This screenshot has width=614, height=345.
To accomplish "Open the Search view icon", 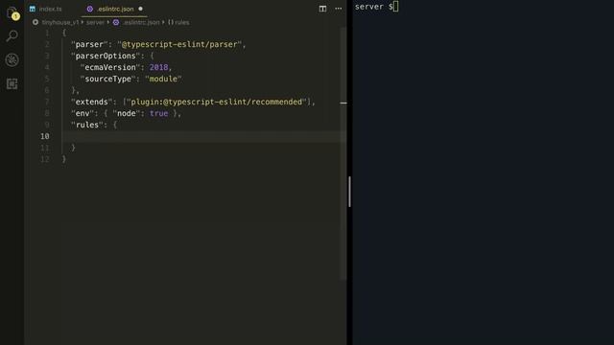I will [x=12, y=36].
